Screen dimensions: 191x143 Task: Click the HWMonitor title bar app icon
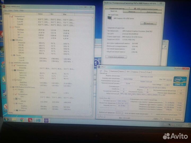tap(4, 6)
